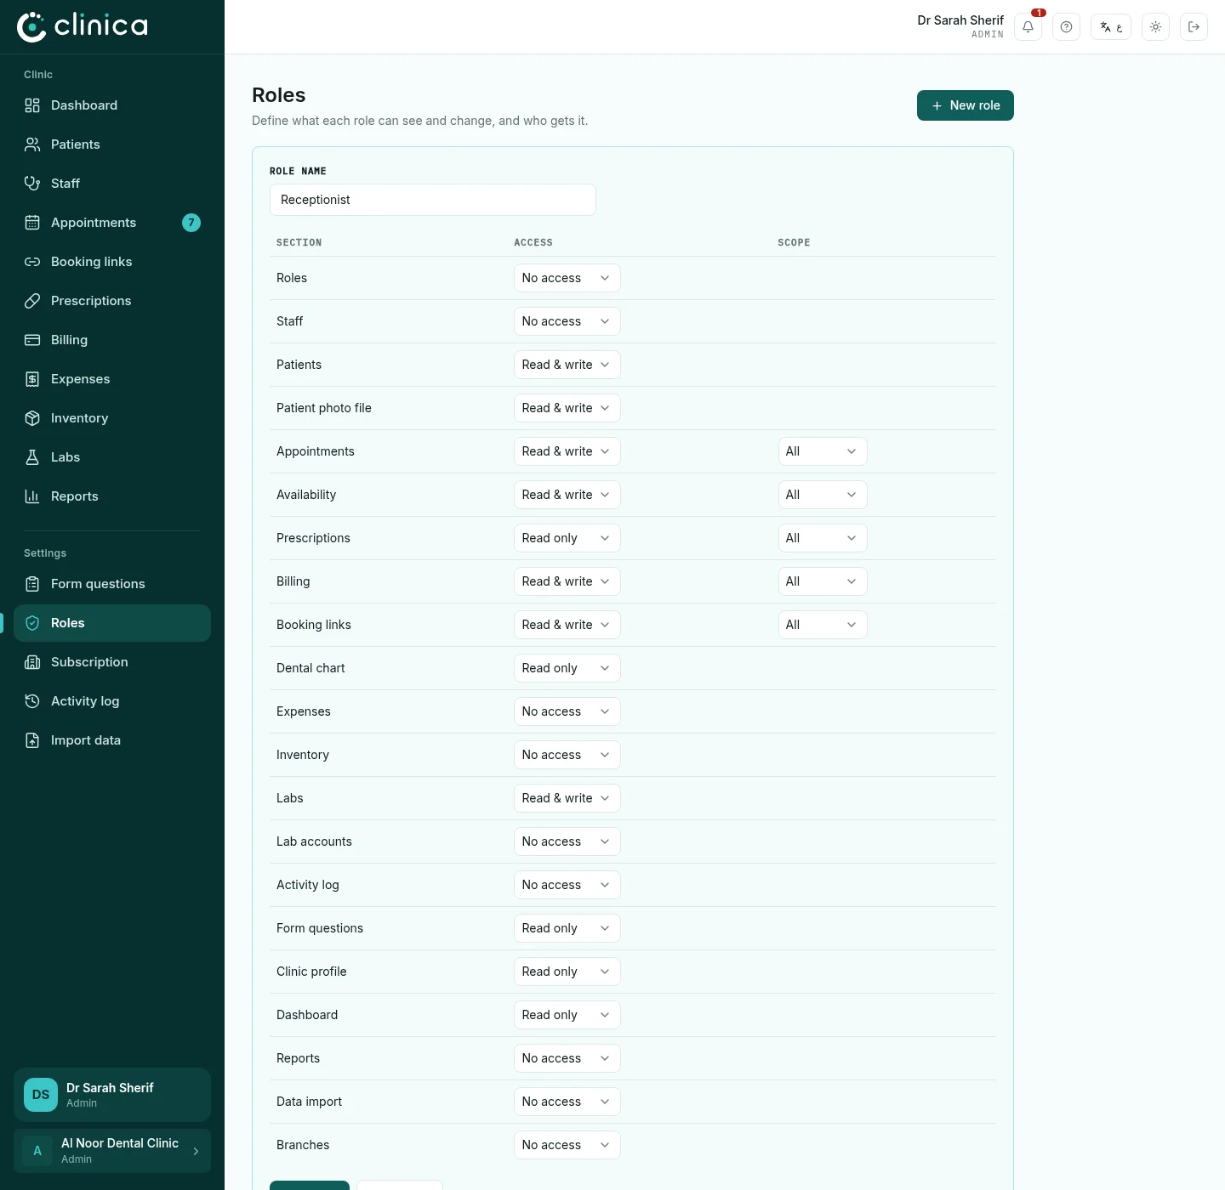Click the Staff stethoscope icon
The height and width of the screenshot is (1190, 1225).
(x=32, y=184)
